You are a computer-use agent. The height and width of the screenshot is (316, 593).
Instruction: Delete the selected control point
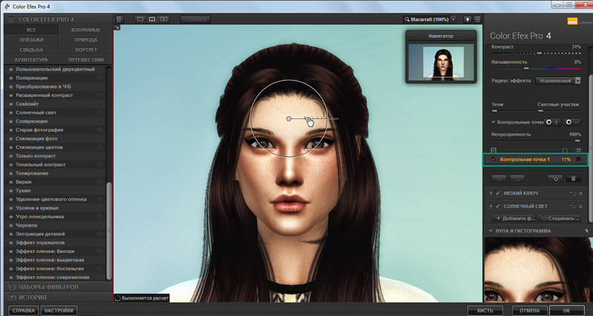[x=573, y=178]
